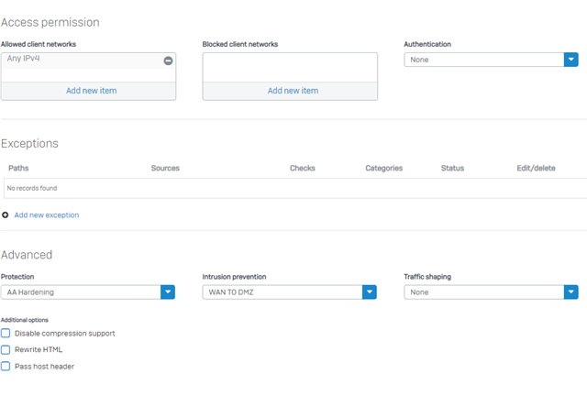Select the Any IPv4 network entry
Viewport: 587px width, 396px height.
pyautogui.click(x=23, y=59)
